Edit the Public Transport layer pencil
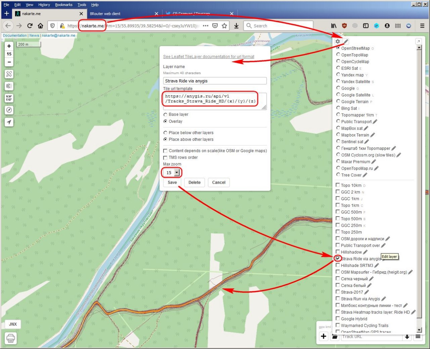This screenshot has height=349, width=430. (375, 121)
